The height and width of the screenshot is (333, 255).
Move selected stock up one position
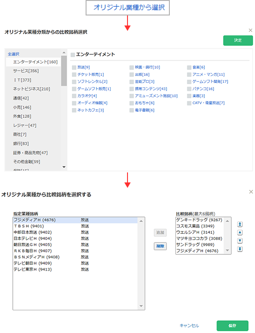click(x=240, y=232)
